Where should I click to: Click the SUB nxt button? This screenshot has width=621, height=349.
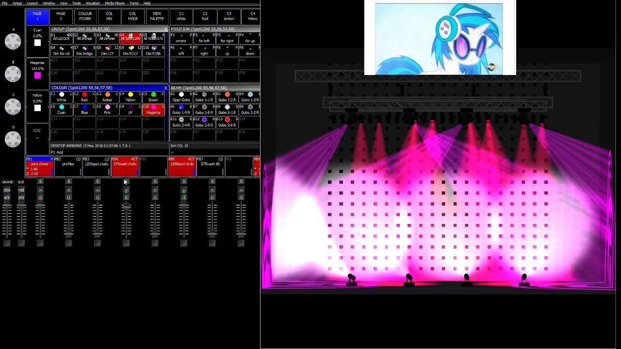point(21,190)
